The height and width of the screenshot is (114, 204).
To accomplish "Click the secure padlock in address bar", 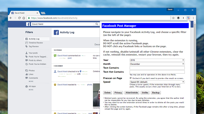I will pos(29,18).
